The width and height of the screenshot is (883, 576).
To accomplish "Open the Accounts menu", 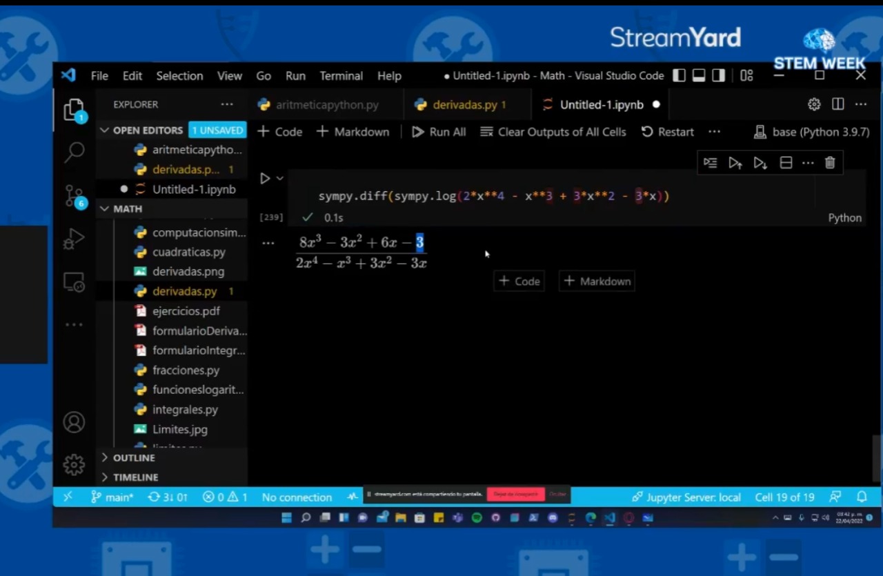I will (74, 422).
